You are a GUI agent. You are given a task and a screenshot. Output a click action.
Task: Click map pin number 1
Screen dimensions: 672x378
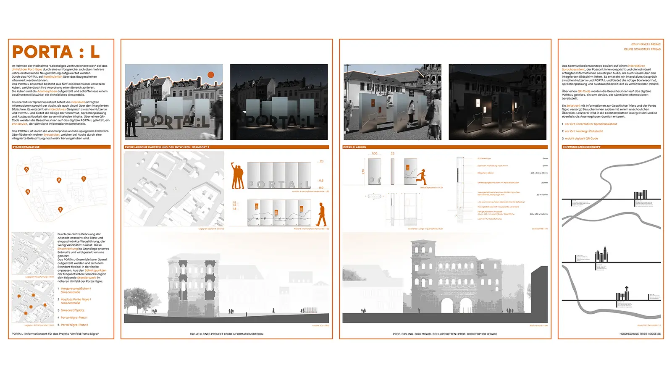(x=84, y=179)
